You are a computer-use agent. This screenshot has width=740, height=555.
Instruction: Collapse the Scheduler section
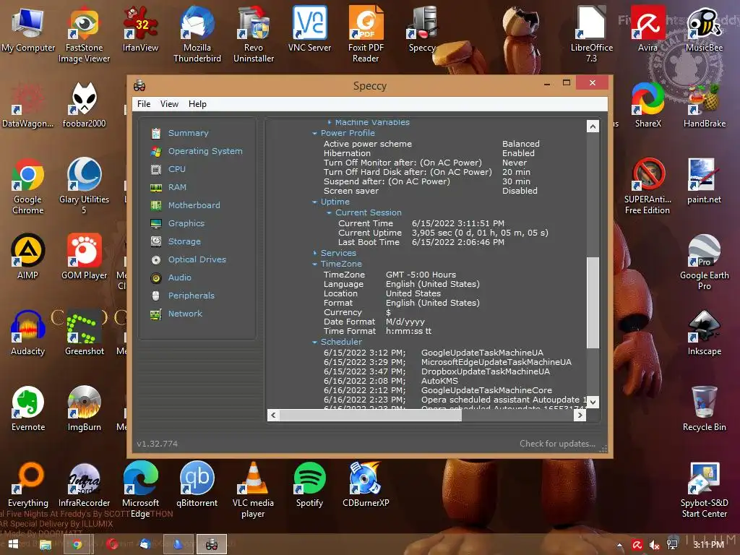[x=315, y=342]
